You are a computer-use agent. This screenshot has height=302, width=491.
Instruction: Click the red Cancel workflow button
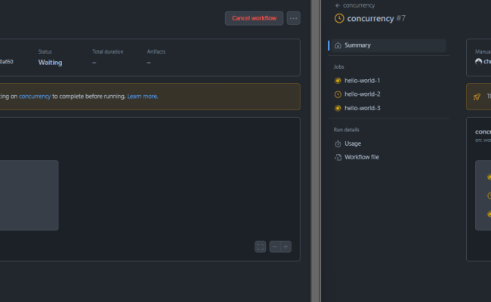coord(254,18)
